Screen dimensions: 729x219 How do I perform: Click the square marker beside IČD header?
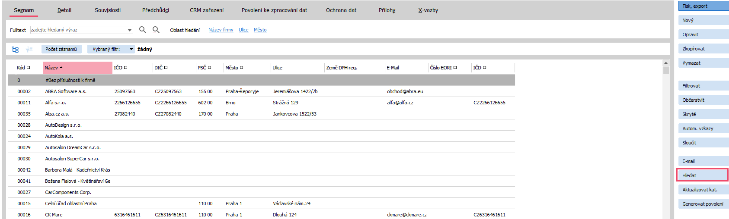click(x=485, y=68)
